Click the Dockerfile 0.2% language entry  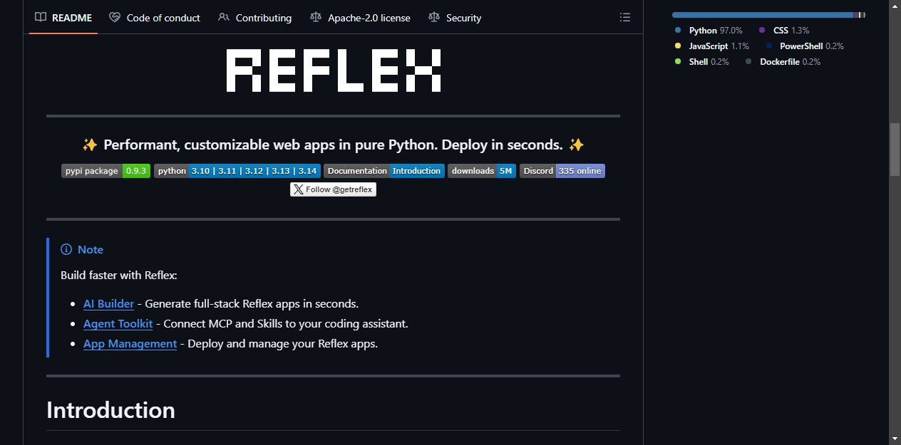click(783, 62)
